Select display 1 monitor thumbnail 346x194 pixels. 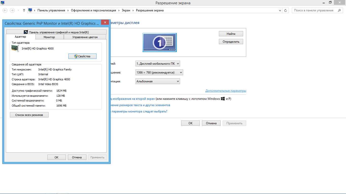pyautogui.click(x=160, y=42)
